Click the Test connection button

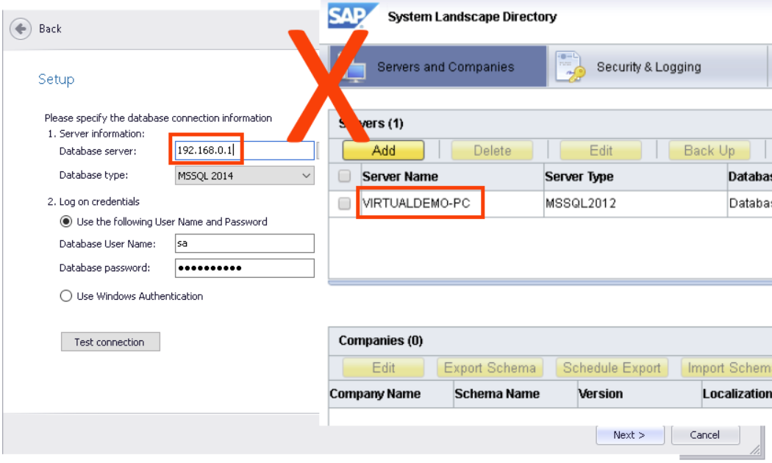(110, 342)
